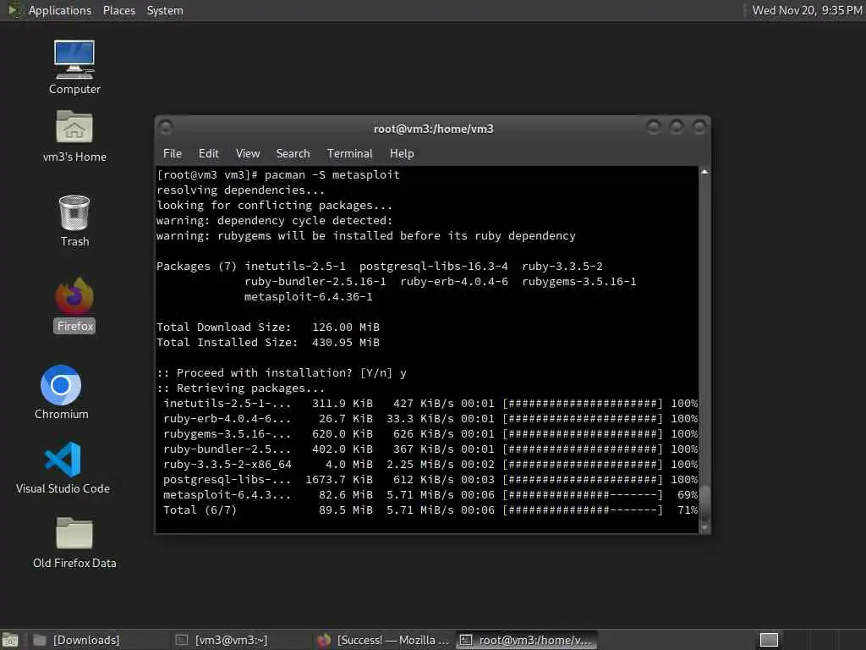Open the Applications menu
This screenshot has width=866, height=650.
click(x=60, y=10)
